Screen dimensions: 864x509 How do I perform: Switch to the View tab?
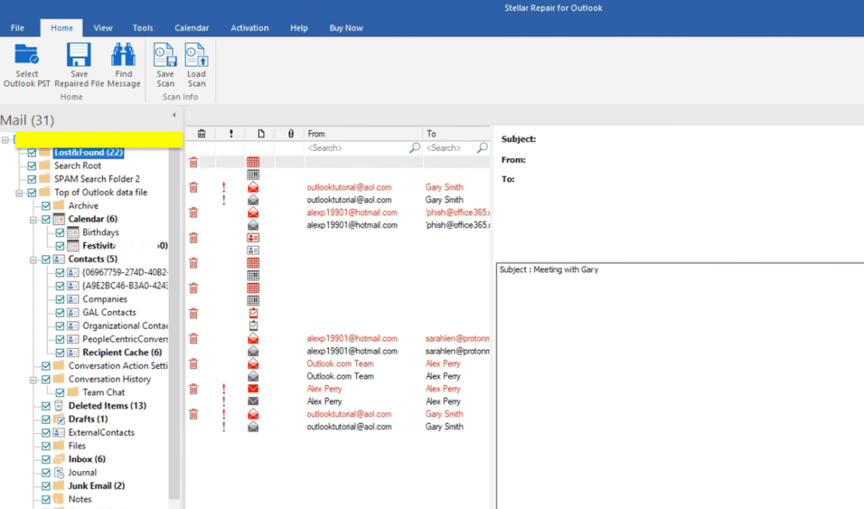point(102,27)
